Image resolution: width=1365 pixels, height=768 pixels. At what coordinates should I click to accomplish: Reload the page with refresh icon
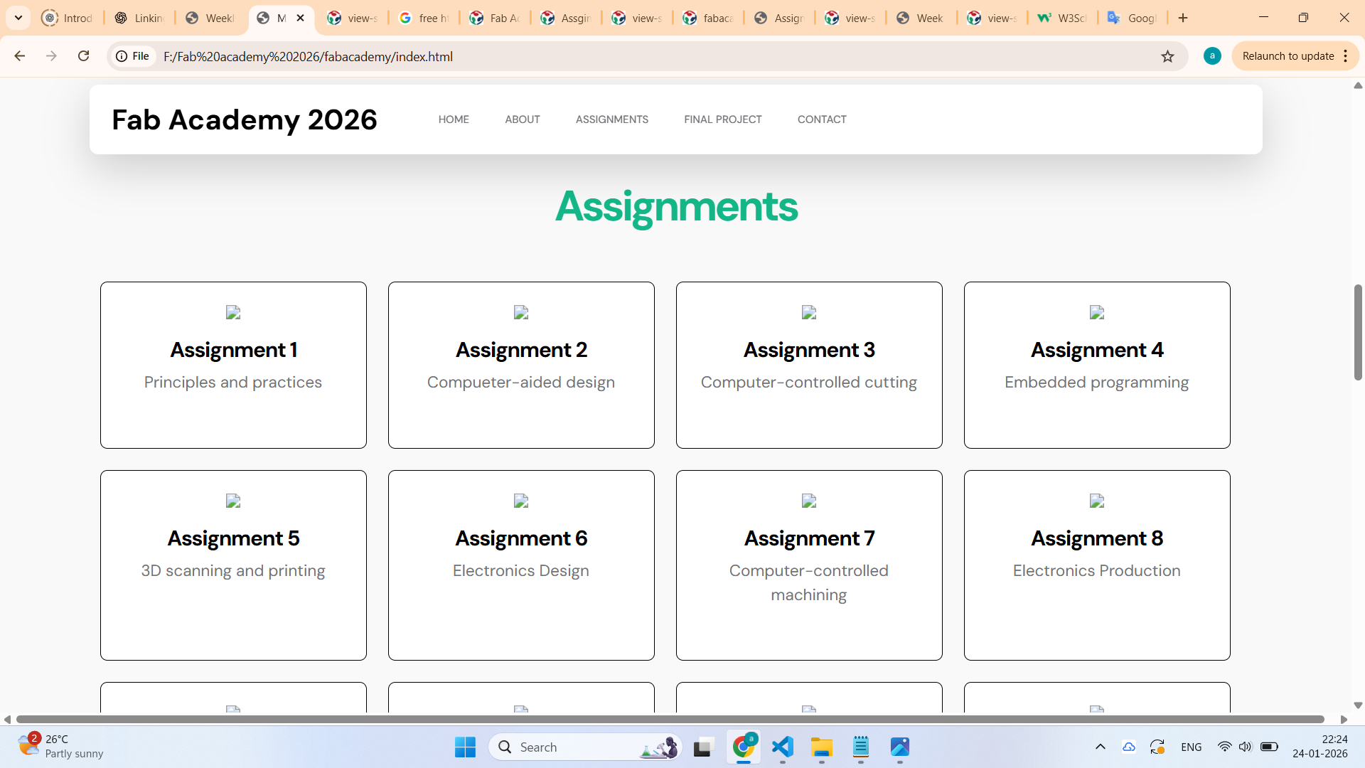pyautogui.click(x=83, y=56)
